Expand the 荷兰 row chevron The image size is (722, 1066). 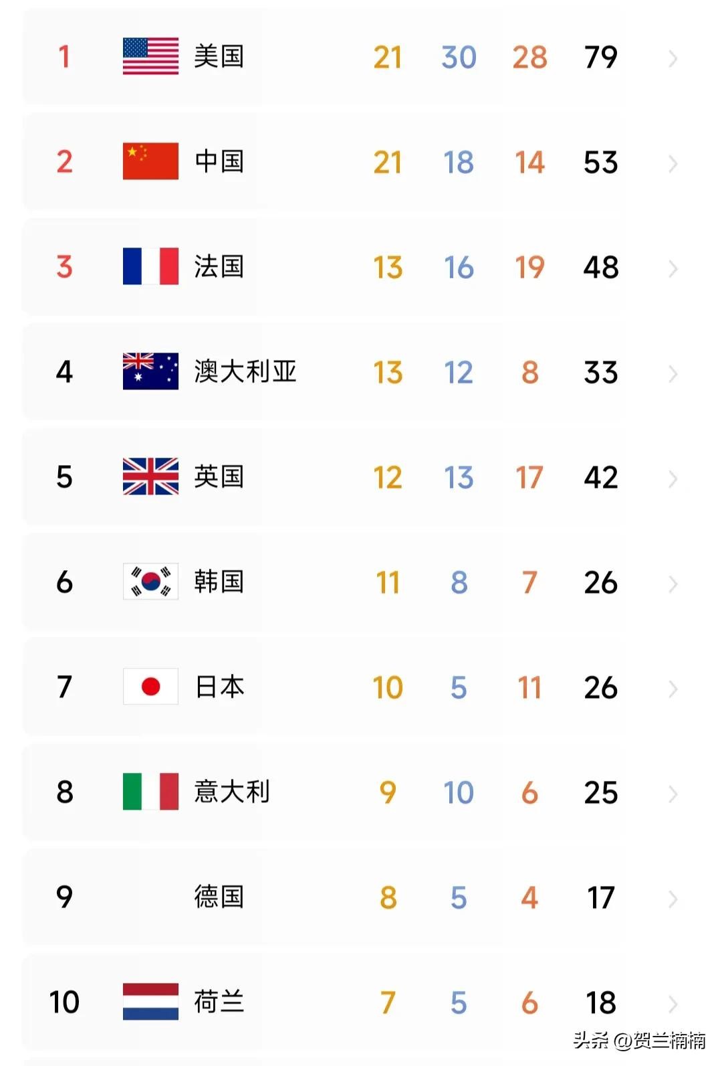673,1004
